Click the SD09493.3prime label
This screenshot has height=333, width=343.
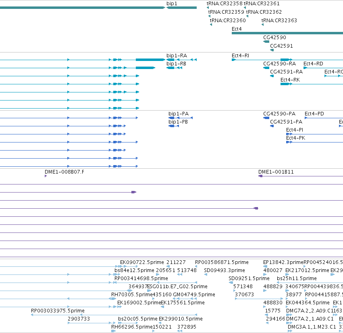[225, 270]
